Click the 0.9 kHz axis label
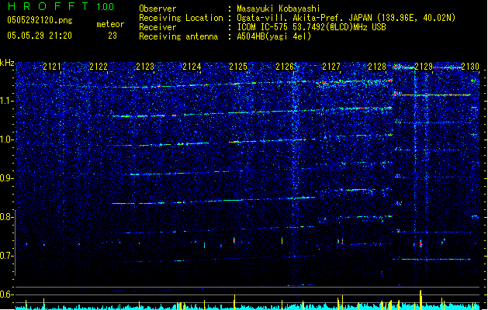Image resolution: width=488 pixels, height=310 pixels. click(x=6, y=178)
